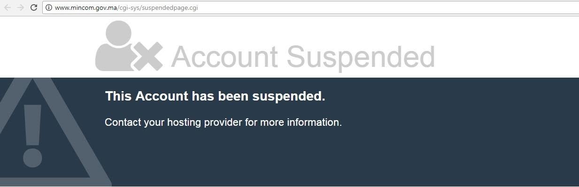
Task: Reload the suspended page
Action: 33,7
